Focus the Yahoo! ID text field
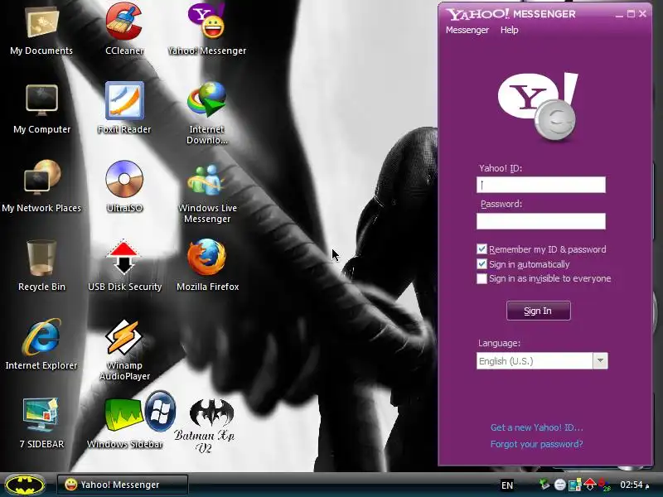Image resolution: width=663 pixels, height=497 pixels. pos(541,185)
